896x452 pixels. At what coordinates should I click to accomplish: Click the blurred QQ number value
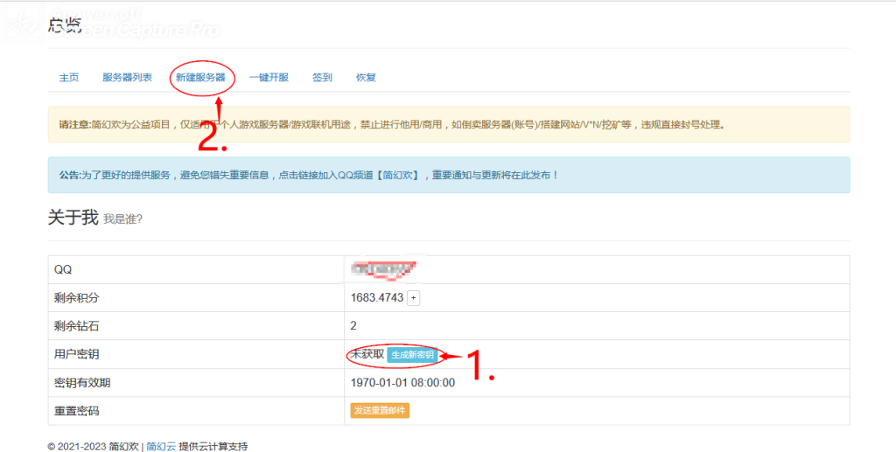pyautogui.click(x=381, y=269)
